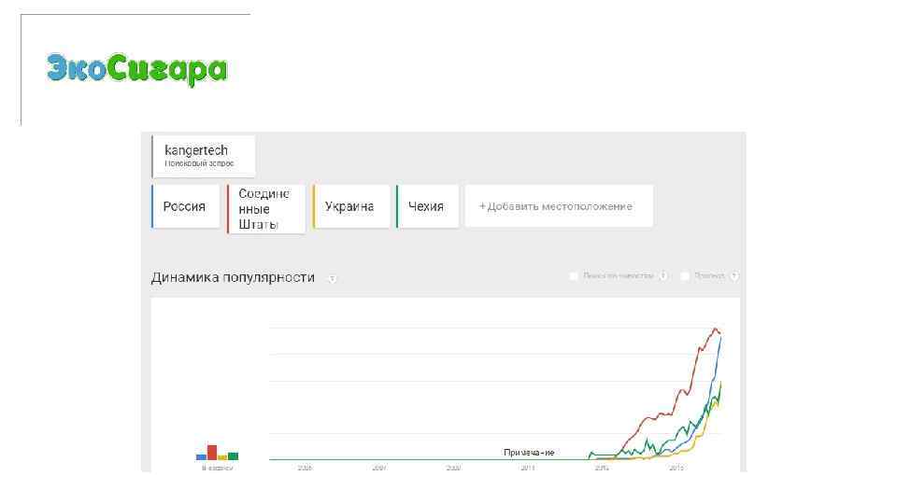The image size is (897, 504).
Task: Click the red average bar in the chart
Action: click(x=212, y=453)
